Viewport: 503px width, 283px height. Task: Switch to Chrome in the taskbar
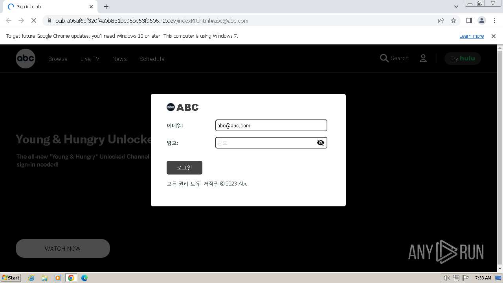click(71, 278)
